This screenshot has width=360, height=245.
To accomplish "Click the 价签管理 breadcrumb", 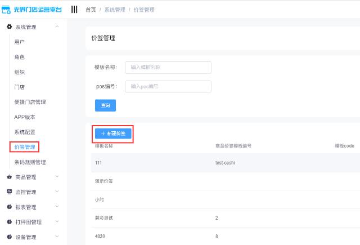I will click(x=144, y=10).
